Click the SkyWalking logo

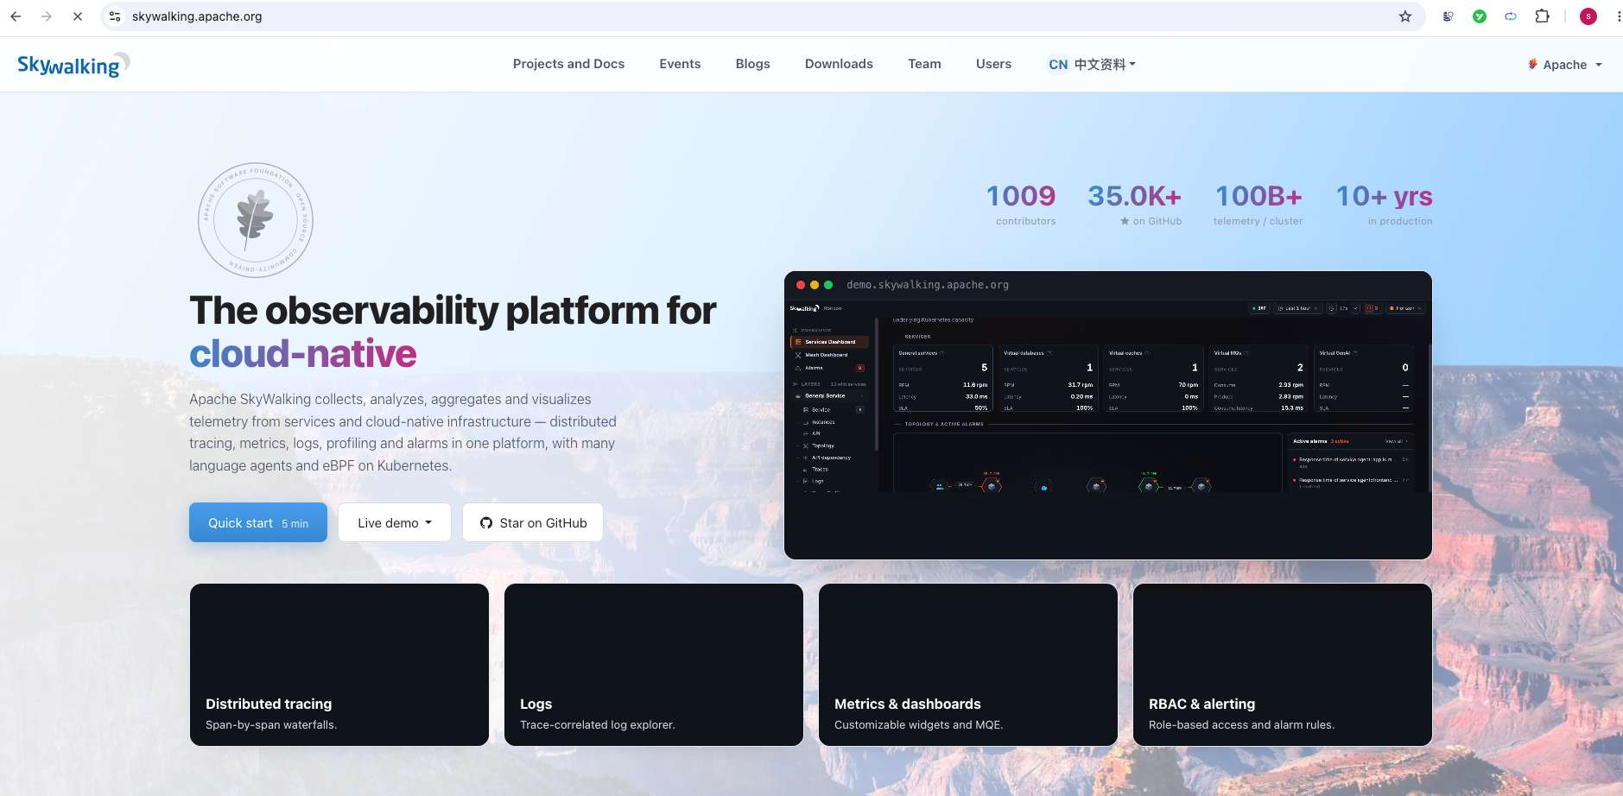[73, 65]
